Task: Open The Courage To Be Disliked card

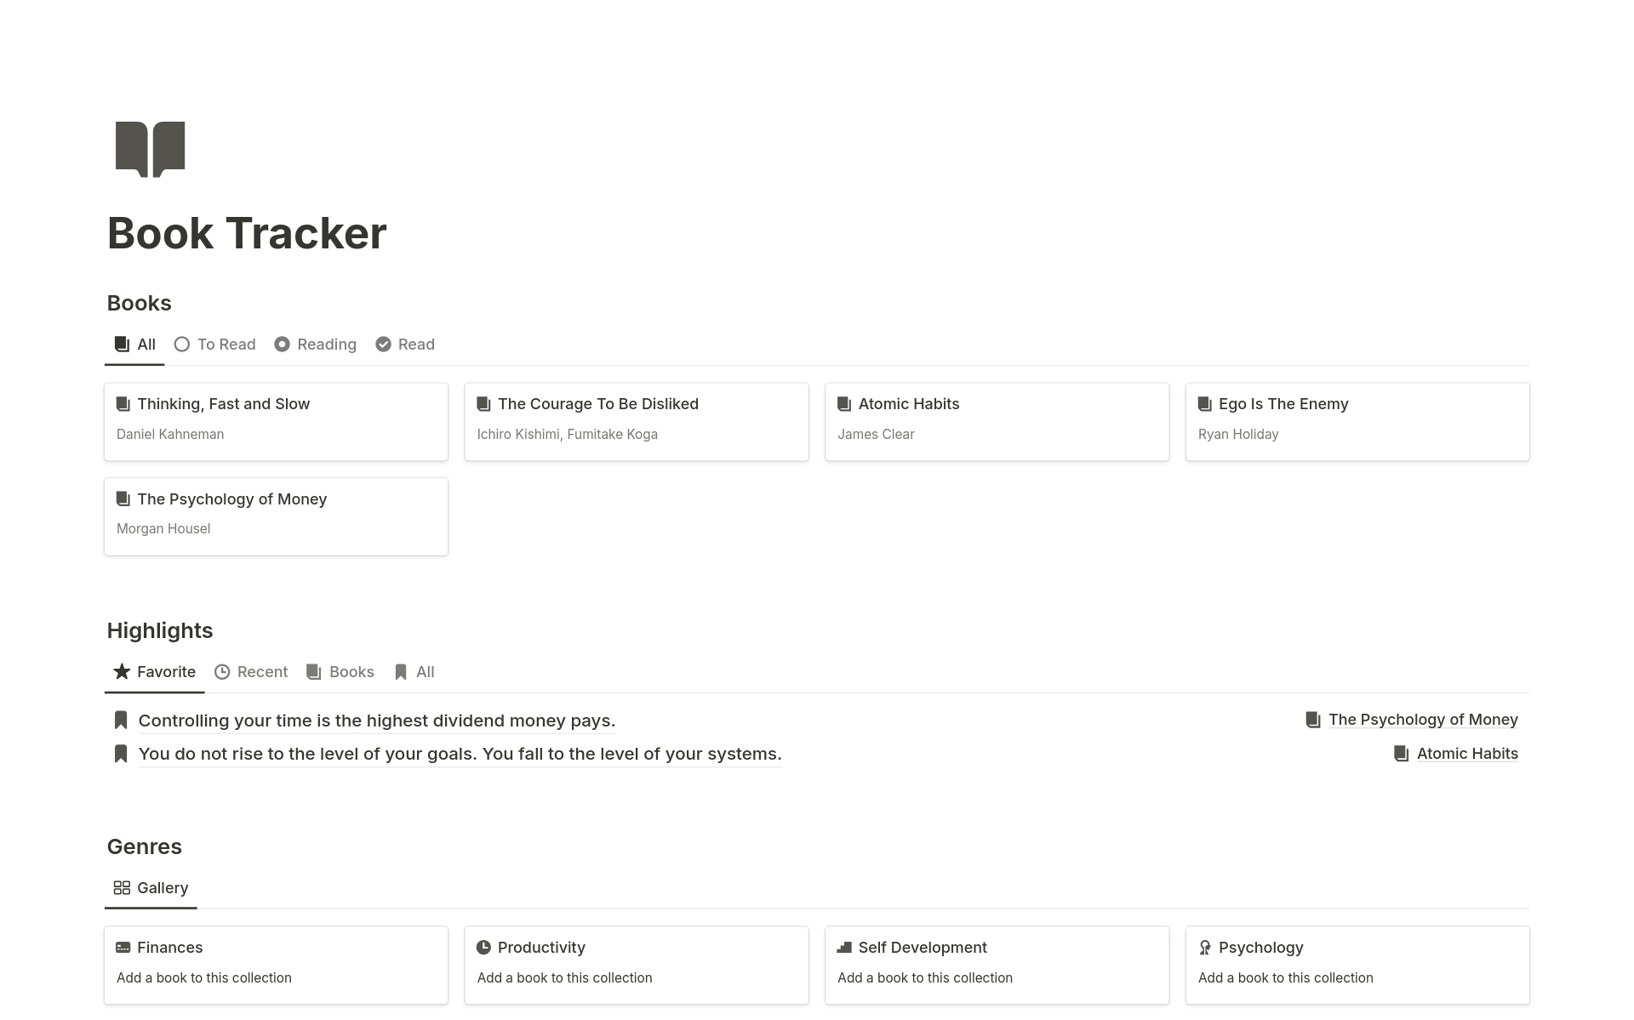Action: (x=636, y=421)
